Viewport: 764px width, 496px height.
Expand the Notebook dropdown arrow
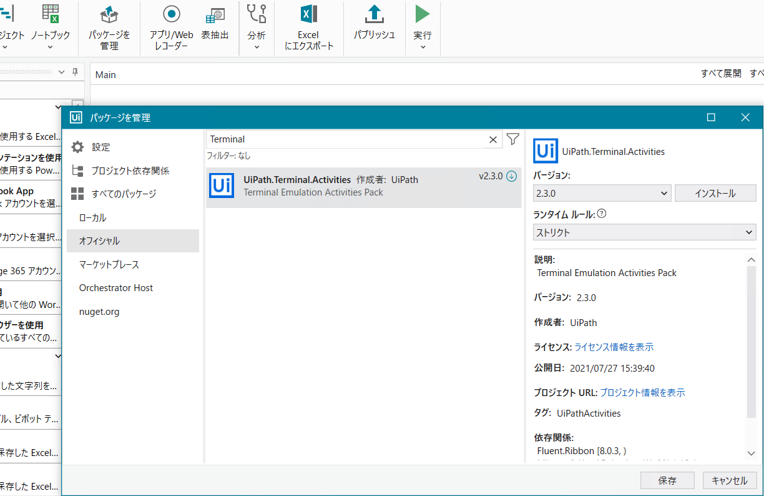click(x=51, y=47)
